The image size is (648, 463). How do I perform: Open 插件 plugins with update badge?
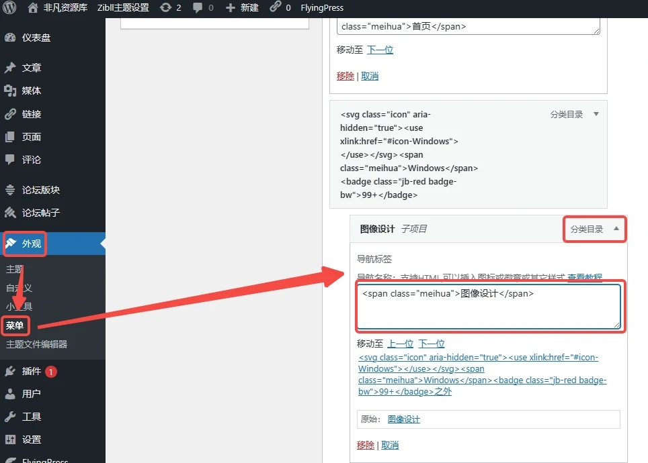point(31,371)
